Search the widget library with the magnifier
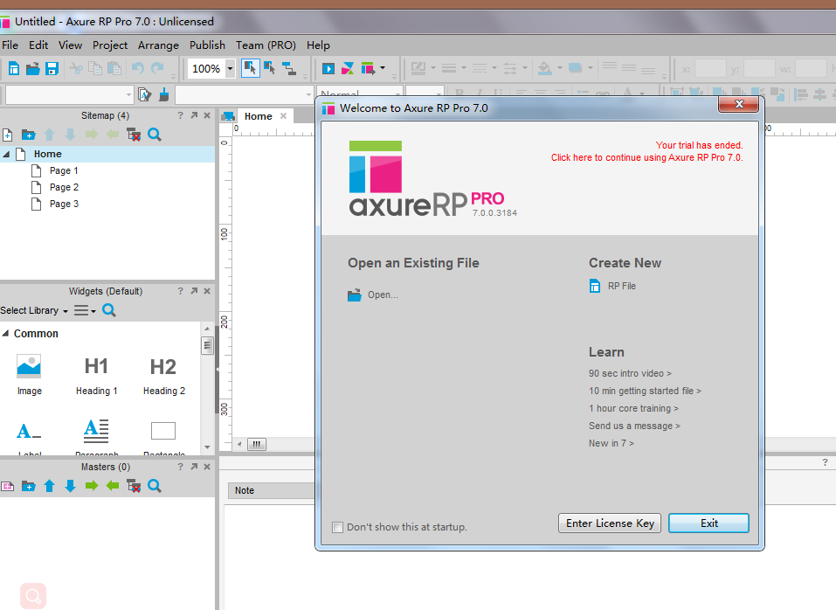The height and width of the screenshot is (610, 836). (107, 310)
